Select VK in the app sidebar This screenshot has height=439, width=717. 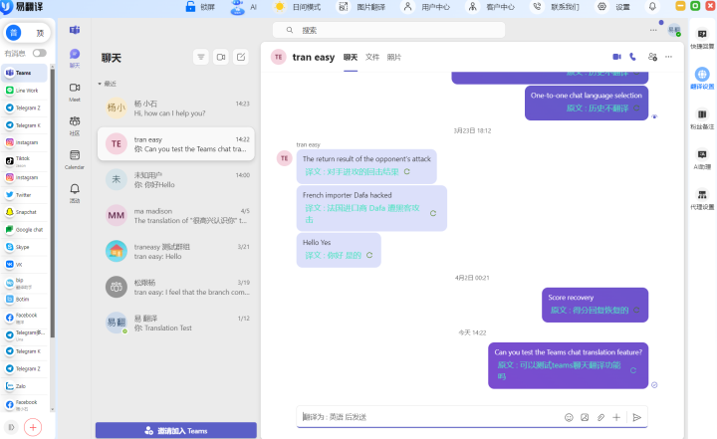25,265
